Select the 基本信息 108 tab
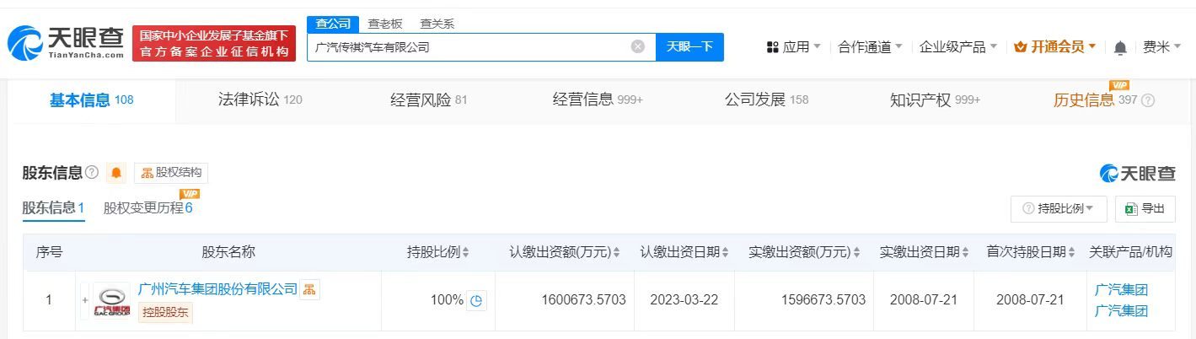The height and width of the screenshot is (339, 1196). (91, 100)
